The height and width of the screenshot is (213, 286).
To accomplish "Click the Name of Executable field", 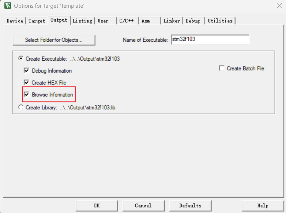I will point(210,40).
